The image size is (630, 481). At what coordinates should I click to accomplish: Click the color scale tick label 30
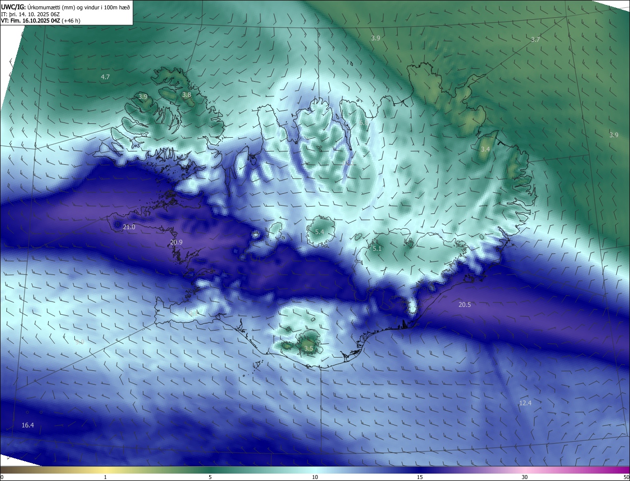click(x=525, y=477)
